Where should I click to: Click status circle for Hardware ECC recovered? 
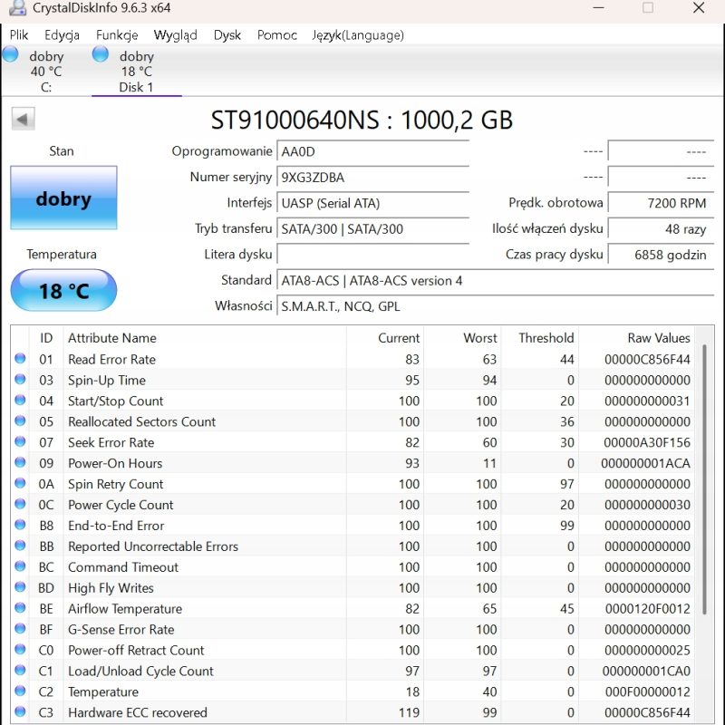[x=20, y=712]
